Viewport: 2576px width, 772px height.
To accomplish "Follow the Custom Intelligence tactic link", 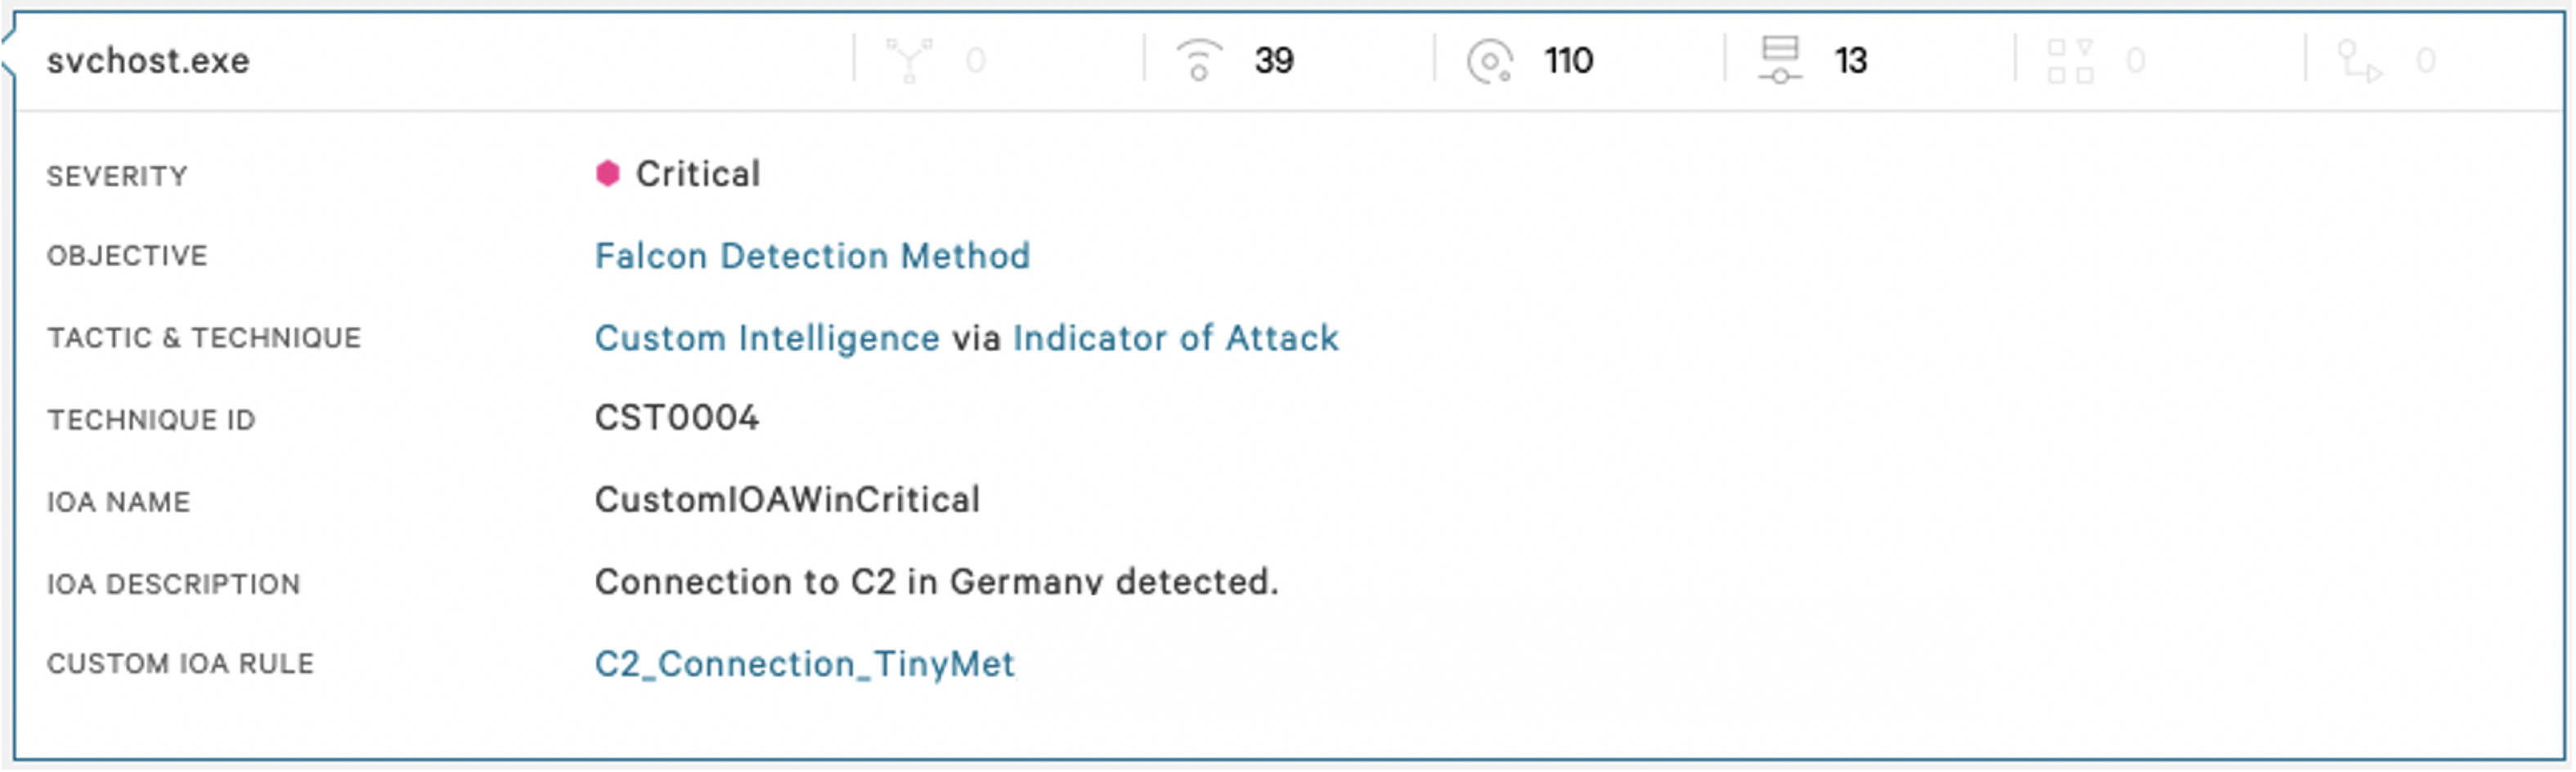I will 767,337.
